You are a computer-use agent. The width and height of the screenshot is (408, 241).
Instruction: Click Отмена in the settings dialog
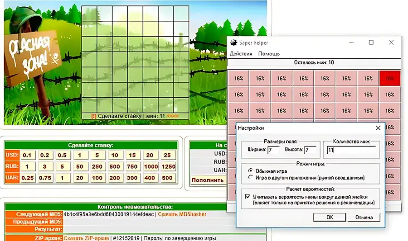(364, 217)
